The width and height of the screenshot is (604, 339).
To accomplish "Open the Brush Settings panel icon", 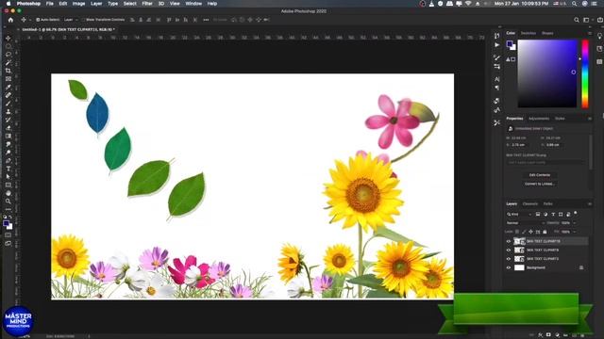I will pyautogui.click(x=497, y=57).
